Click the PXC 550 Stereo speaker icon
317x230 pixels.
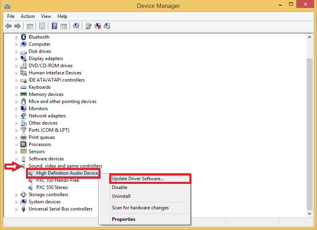click(x=30, y=187)
